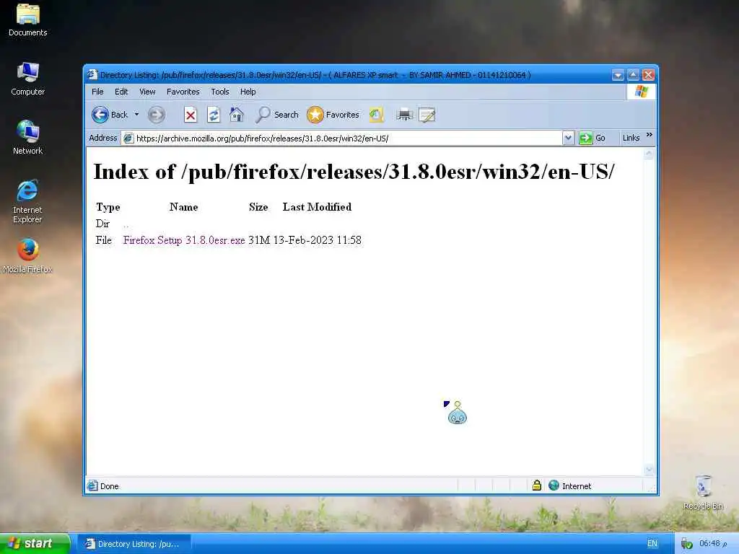Click the EN language indicator

(x=652, y=543)
